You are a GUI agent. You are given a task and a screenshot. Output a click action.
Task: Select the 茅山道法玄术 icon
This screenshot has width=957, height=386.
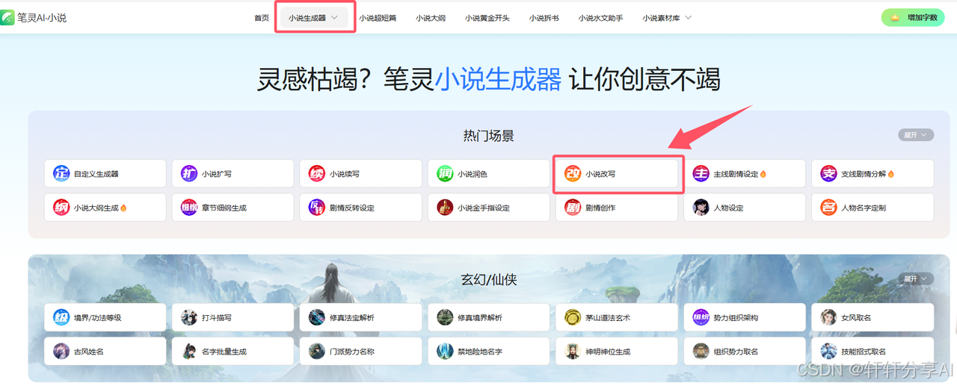573,317
